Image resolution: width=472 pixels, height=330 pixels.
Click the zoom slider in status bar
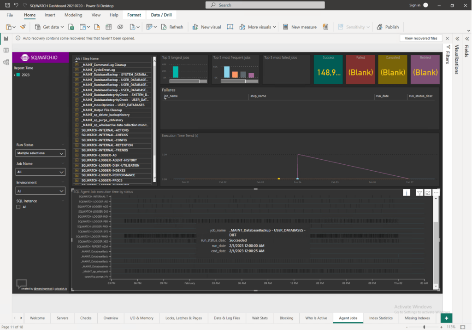(x=424, y=327)
